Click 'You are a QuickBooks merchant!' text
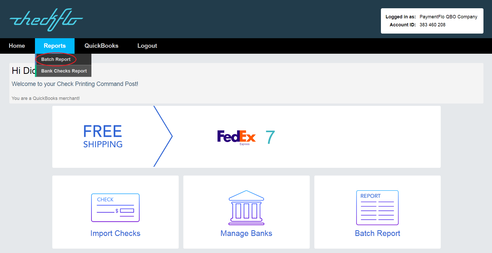The height and width of the screenshot is (253, 492). click(x=46, y=98)
